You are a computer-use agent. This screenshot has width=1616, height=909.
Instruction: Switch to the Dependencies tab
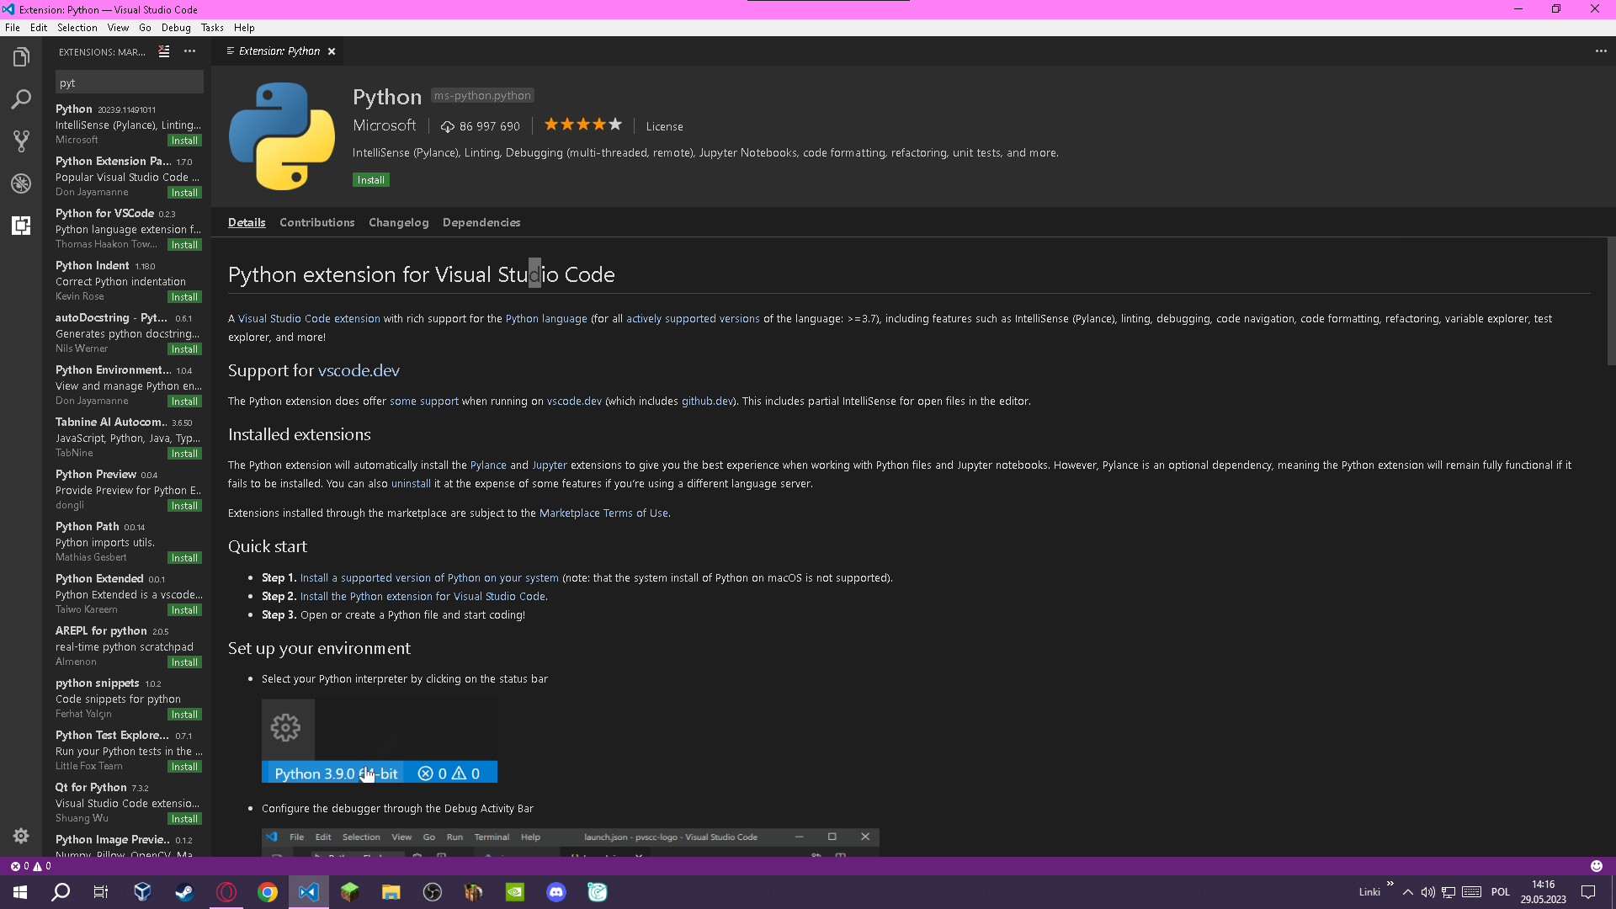pos(481,222)
